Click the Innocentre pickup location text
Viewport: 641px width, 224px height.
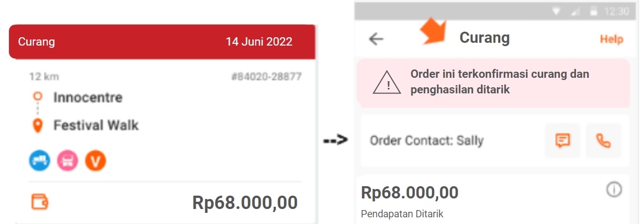(88, 98)
